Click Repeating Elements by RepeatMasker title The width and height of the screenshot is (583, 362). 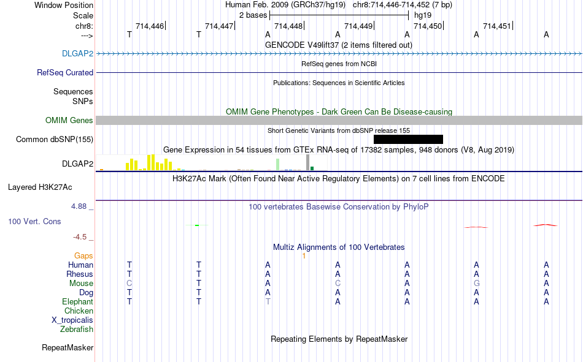pos(339,339)
